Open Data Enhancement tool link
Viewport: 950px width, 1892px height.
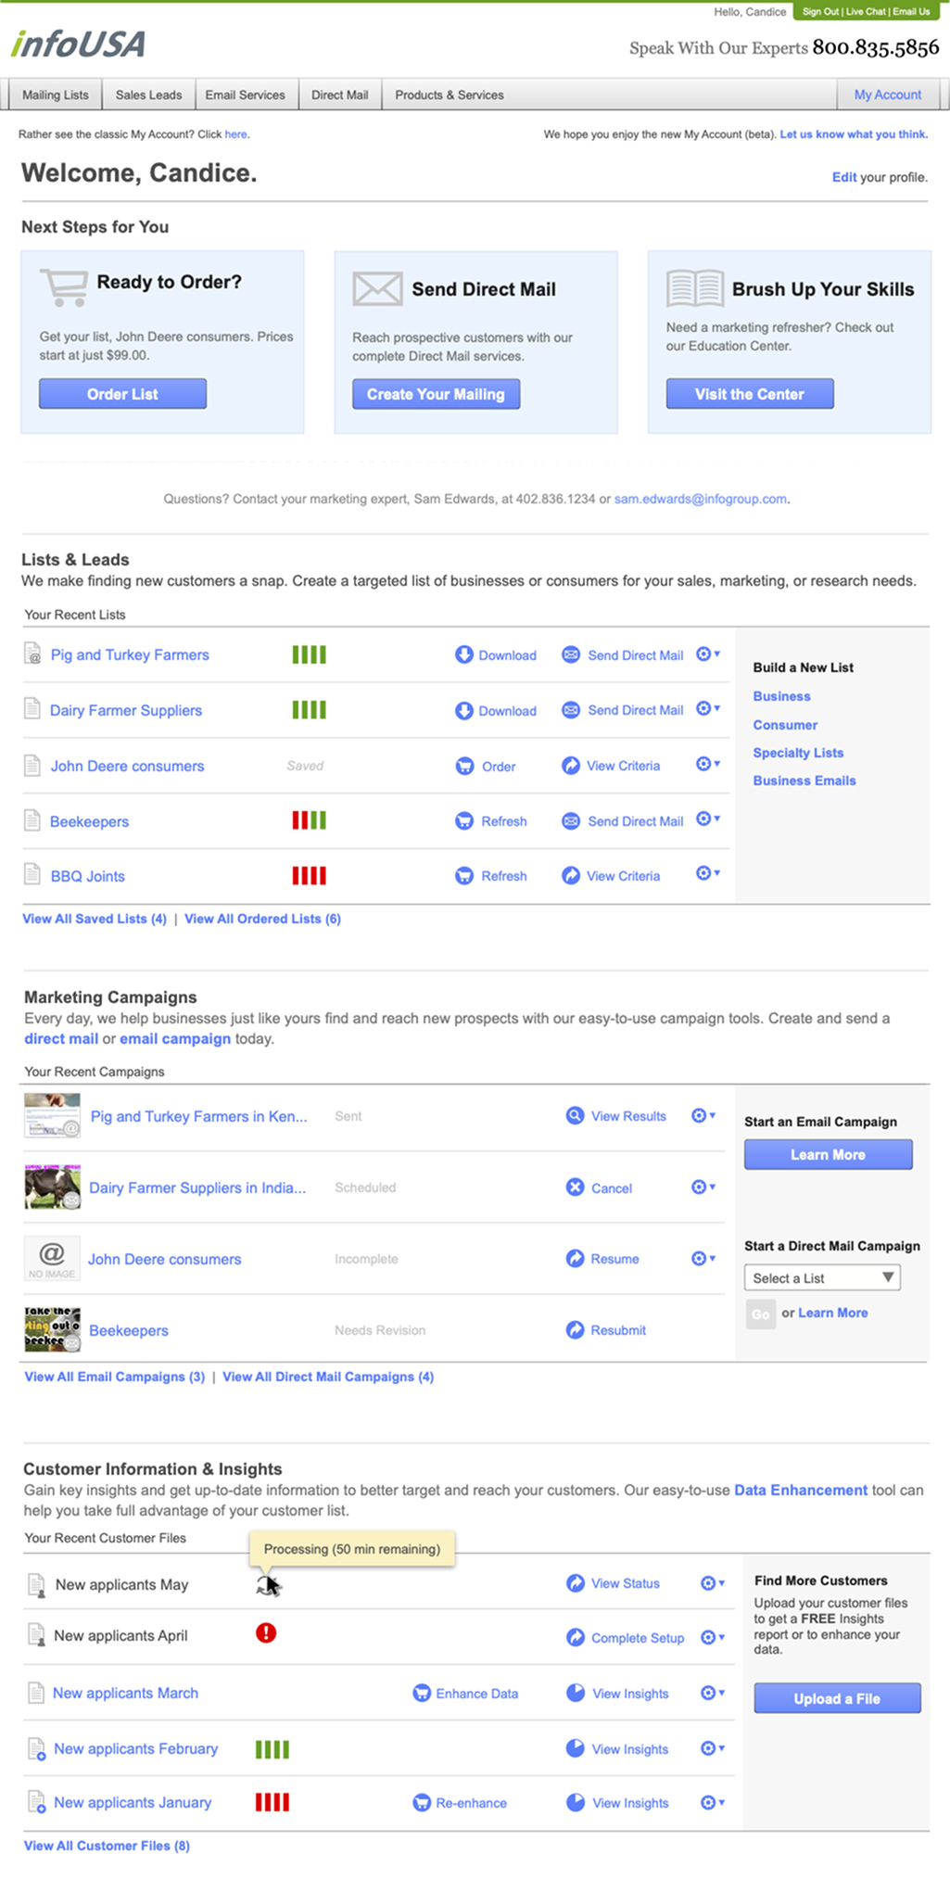click(801, 1490)
